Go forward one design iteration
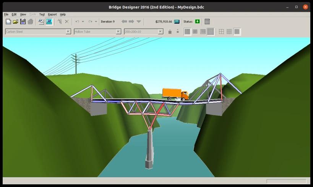The image size is (313, 187). pyautogui.click(x=131, y=21)
